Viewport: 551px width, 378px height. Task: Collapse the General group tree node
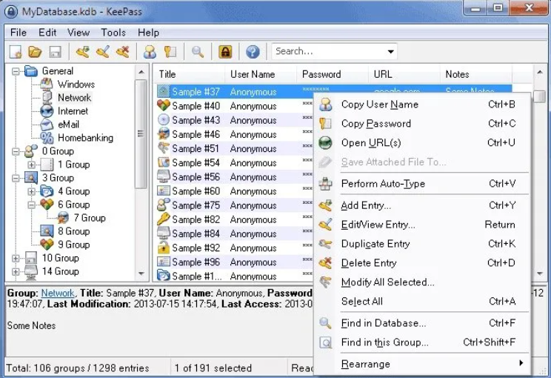(16, 71)
